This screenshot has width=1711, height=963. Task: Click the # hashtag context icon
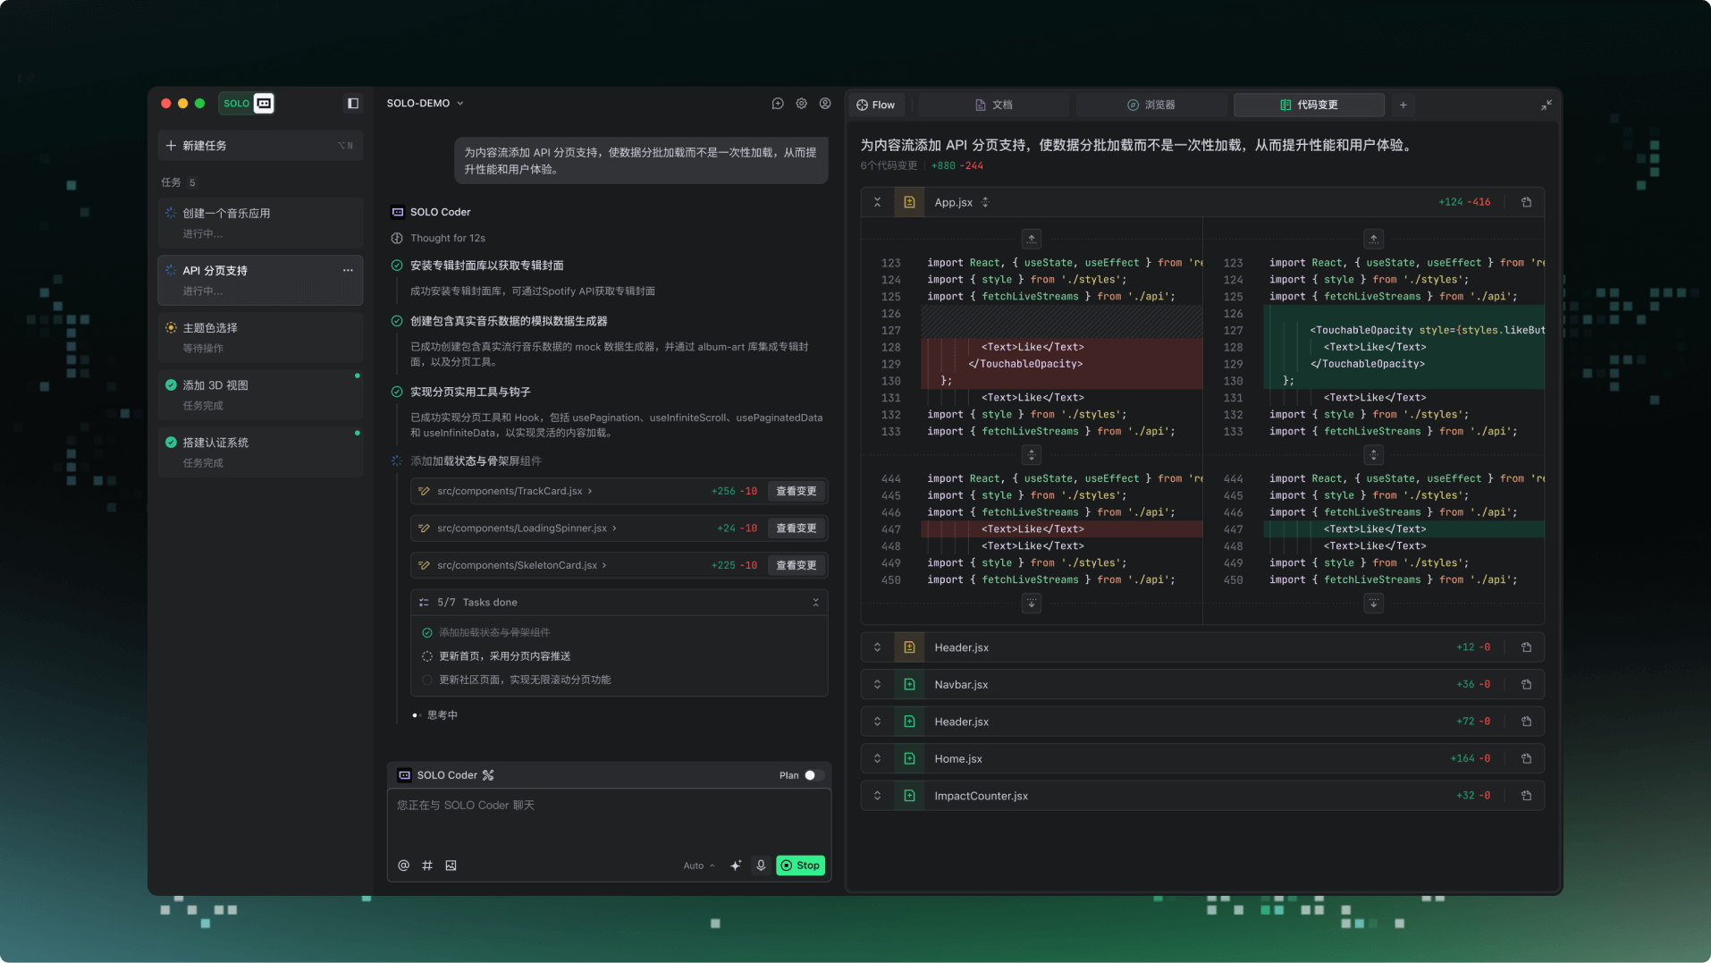coord(427,866)
